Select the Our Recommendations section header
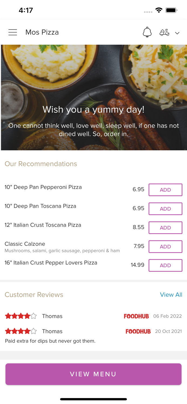 tap(41, 164)
